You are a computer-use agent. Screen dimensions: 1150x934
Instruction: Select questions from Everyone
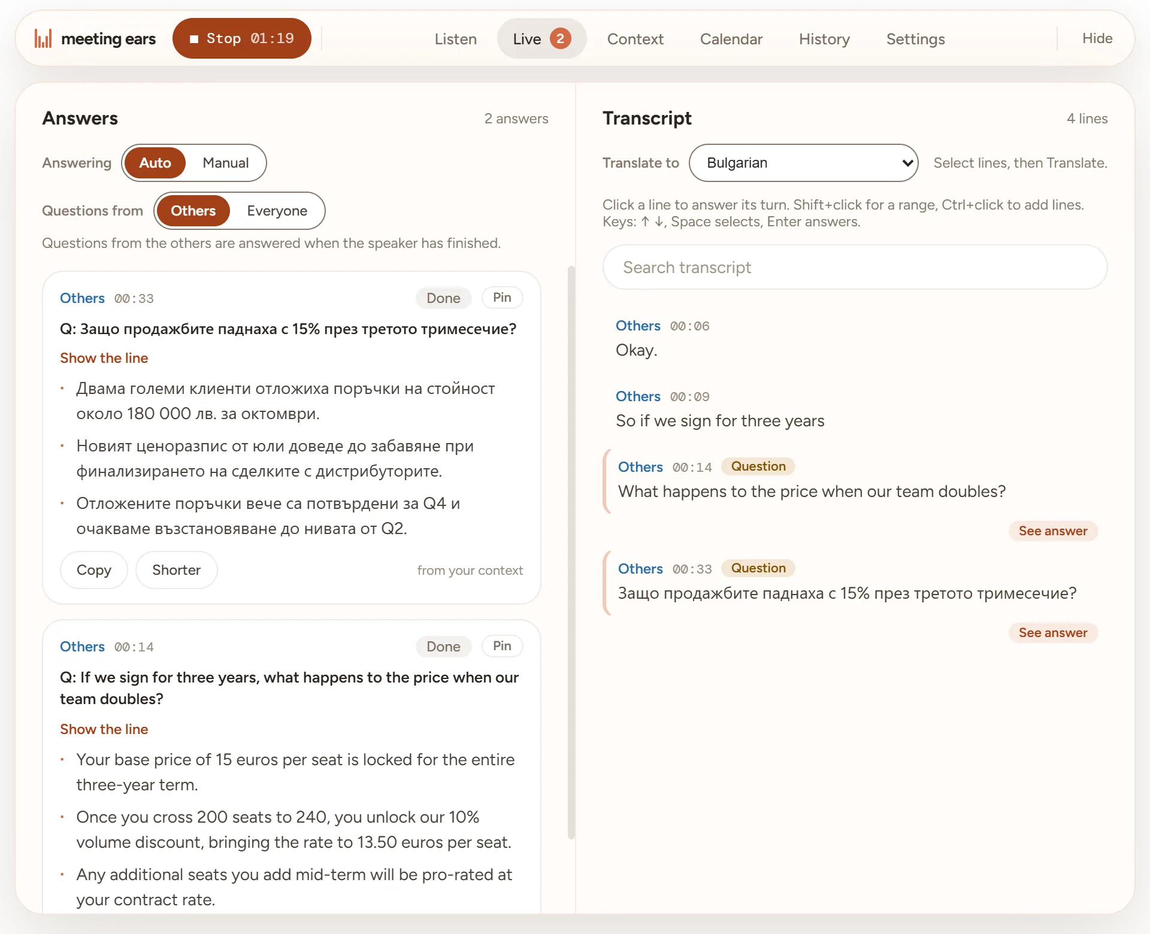277,211
